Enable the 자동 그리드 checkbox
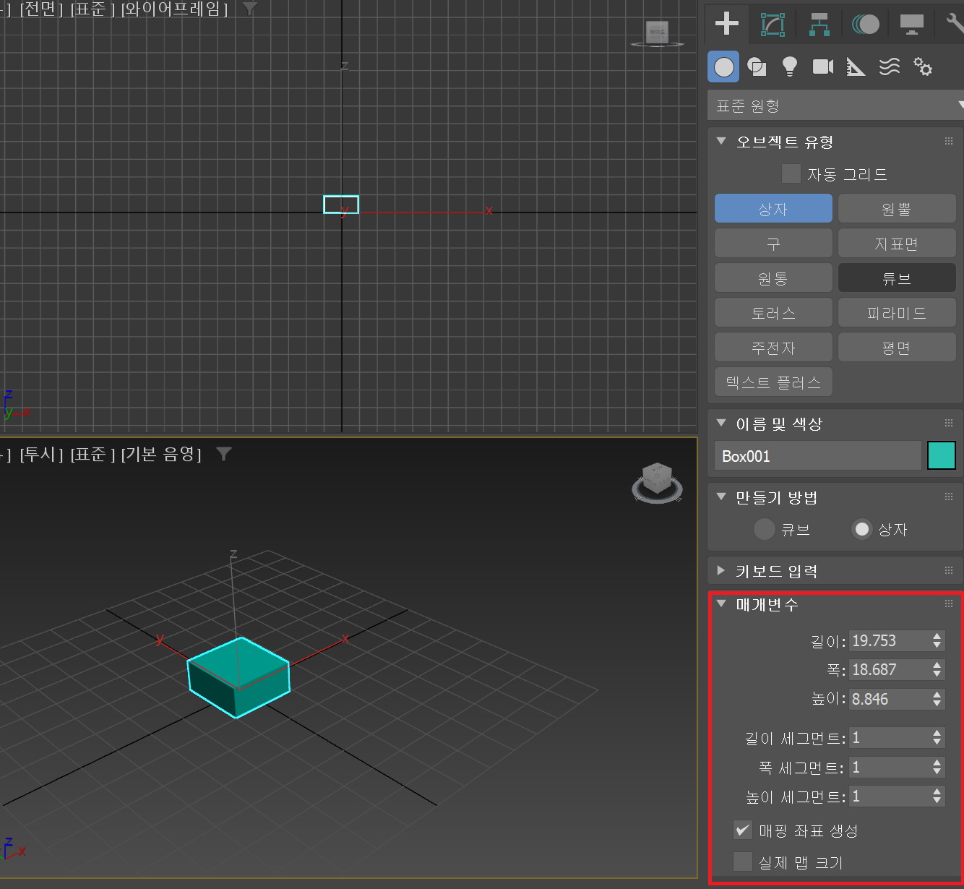Image resolution: width=964 pixels, height=889 pixels. (x=791, y=174)
